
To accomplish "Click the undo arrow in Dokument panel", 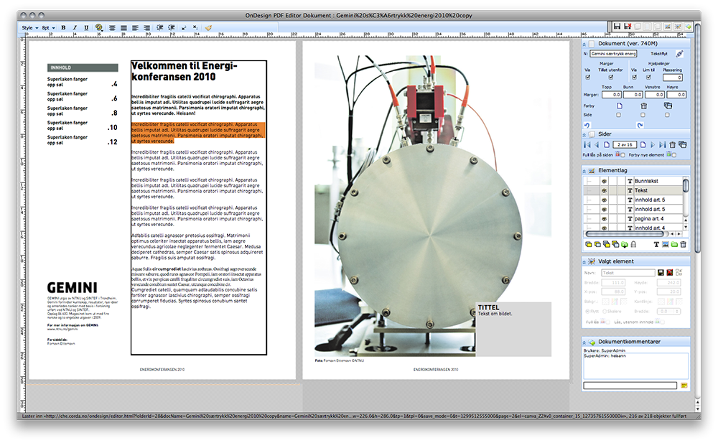I will click(587, 125).
